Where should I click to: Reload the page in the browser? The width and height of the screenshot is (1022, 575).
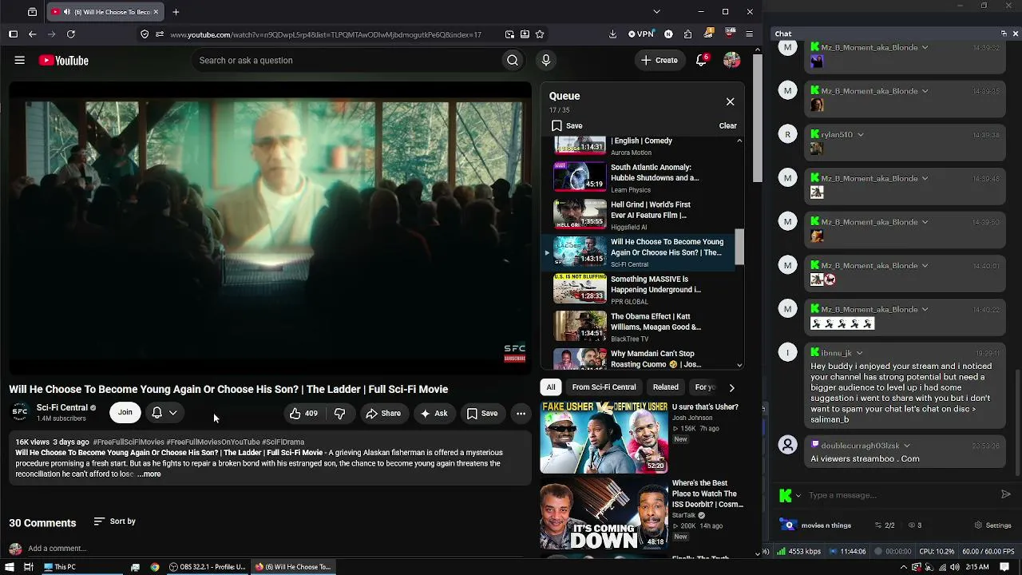coord(71,34)
